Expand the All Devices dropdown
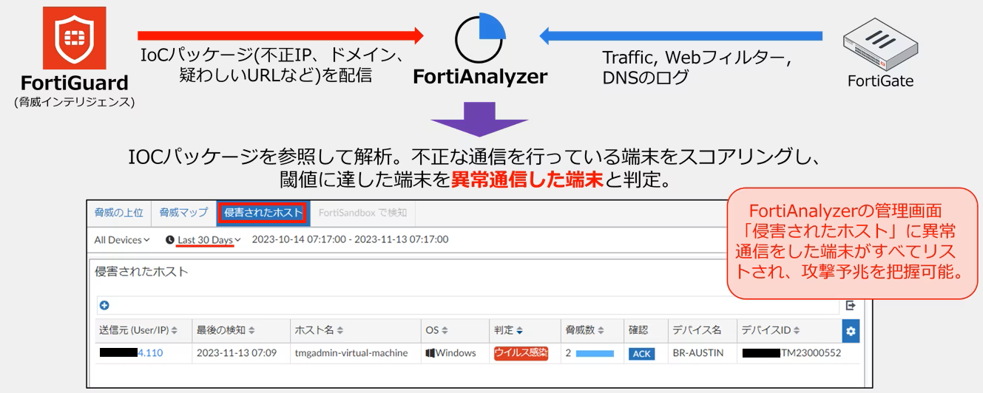983x393 pixels. [122, 239]
